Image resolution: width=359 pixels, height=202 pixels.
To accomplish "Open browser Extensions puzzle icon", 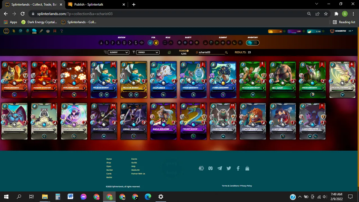I will (x=336, y=14).
